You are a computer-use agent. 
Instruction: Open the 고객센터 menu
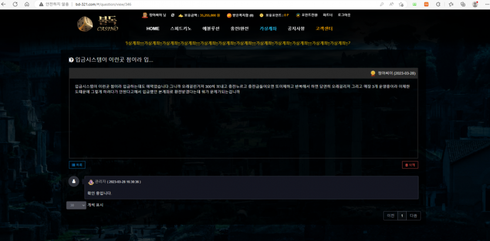324,28
